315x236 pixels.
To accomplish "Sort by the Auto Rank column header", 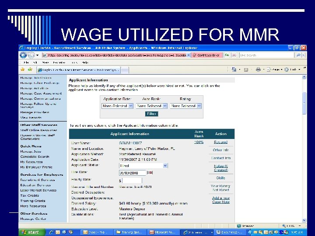I will pos(199,134).
